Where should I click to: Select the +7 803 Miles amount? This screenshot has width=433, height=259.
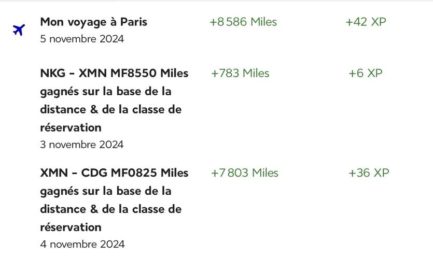coord(245,172)
